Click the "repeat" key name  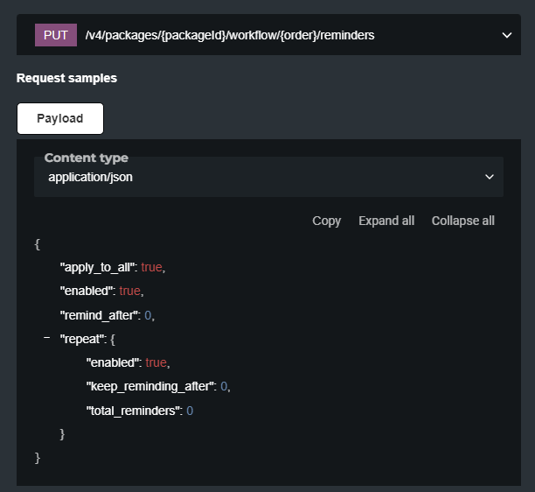pyautogui.click(x=82, y=338)
